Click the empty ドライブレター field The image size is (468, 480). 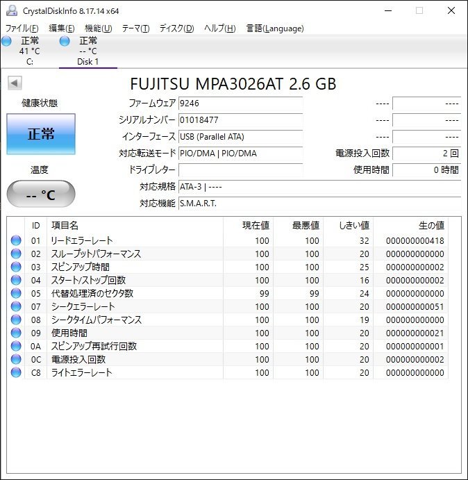point(240,170)
